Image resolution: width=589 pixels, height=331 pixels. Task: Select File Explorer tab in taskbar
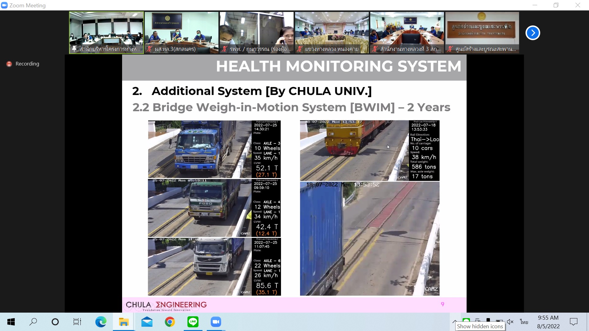[124, 322]
